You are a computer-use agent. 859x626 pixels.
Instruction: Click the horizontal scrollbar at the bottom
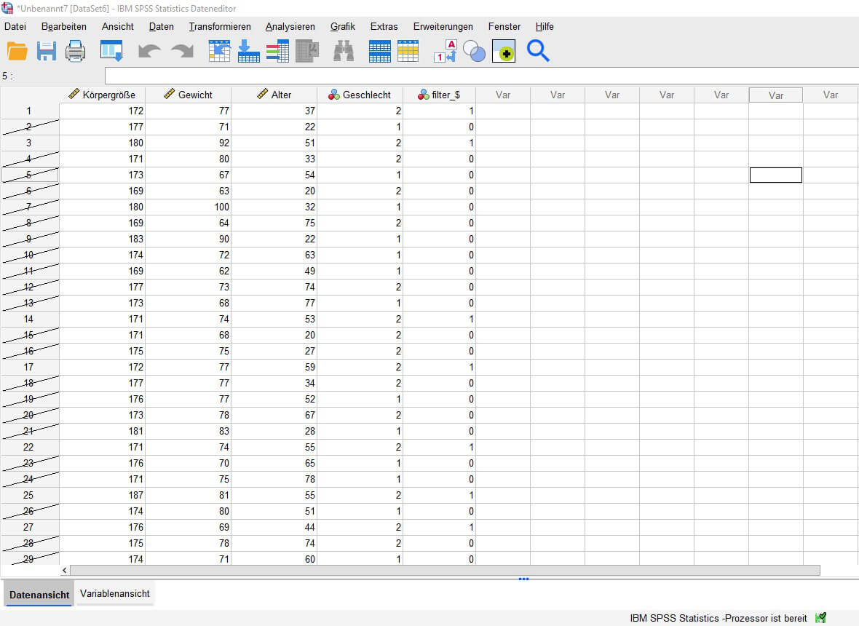tap(437, 568)
